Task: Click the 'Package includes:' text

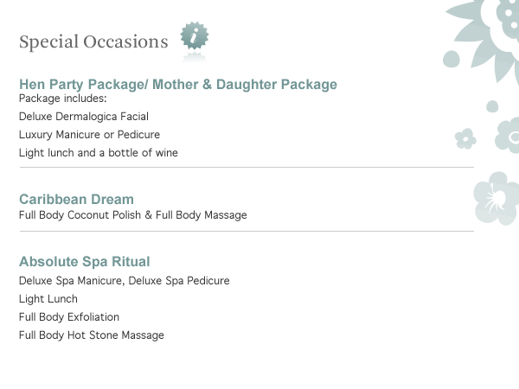Action: point(62,99)
